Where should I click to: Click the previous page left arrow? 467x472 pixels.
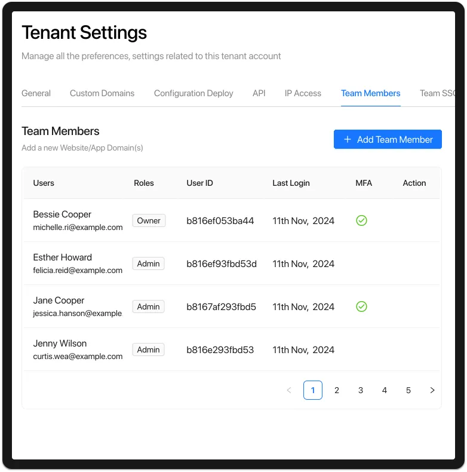tap(289, 390)
